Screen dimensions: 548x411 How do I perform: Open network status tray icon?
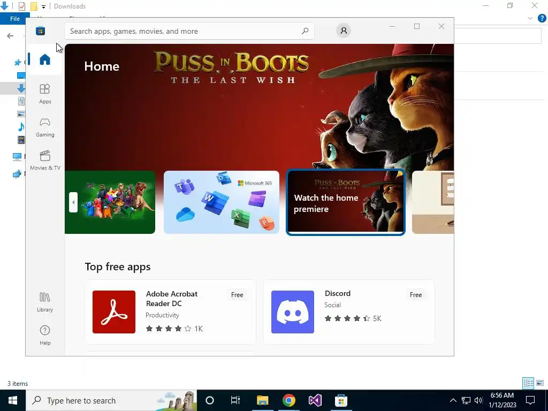point(466,400)
